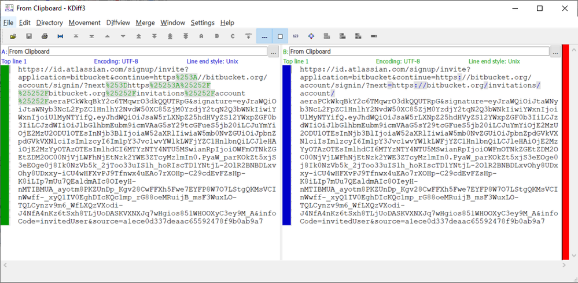Open the Directory menu
Image resolution: width=578 pixels, height=283 pixels.
point(49,23)
